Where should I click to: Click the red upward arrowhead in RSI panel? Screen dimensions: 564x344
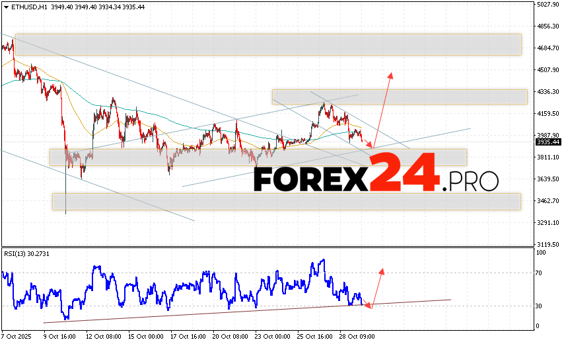tap(381, 271)
